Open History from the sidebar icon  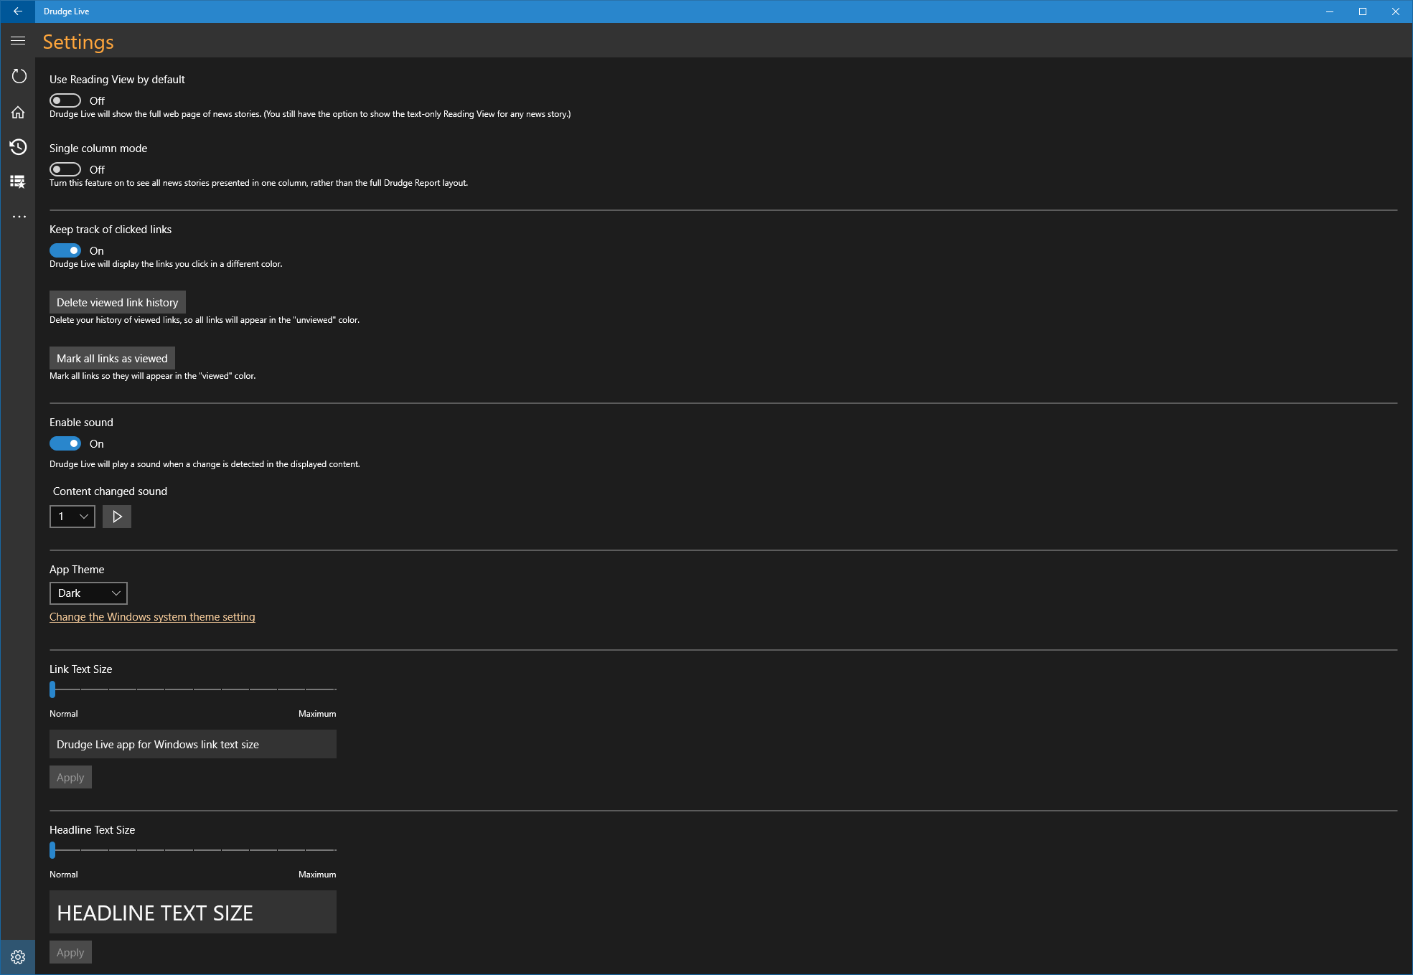[18, 147]
